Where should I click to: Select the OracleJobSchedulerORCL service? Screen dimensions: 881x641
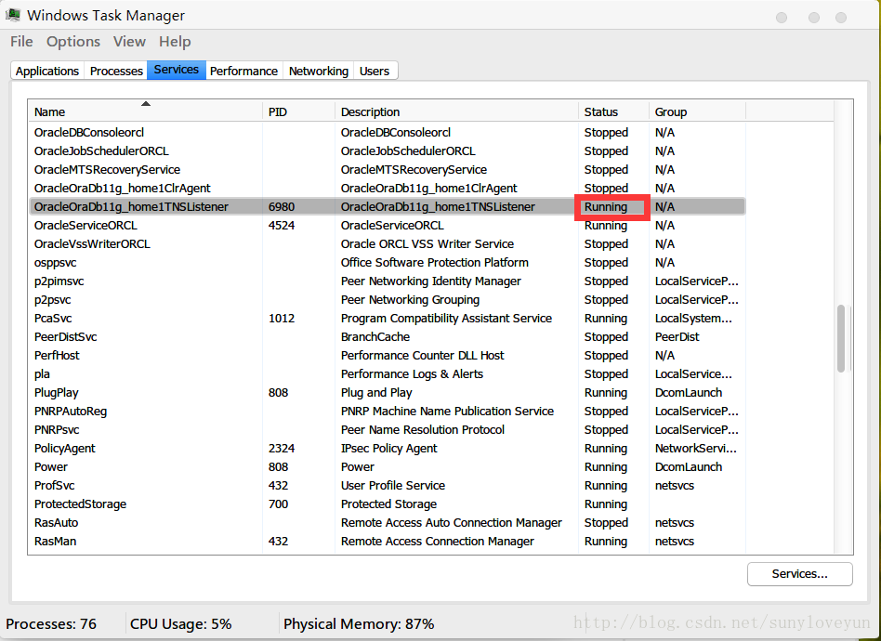coord(101,151)
